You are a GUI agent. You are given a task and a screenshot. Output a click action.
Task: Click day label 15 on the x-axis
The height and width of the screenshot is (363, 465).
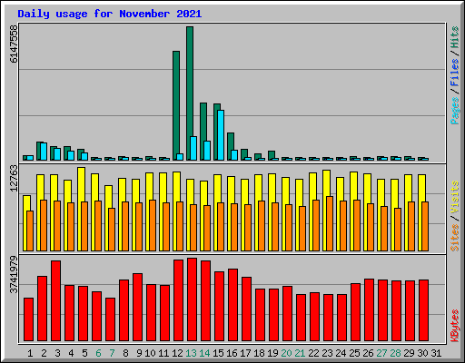[218, 353]
